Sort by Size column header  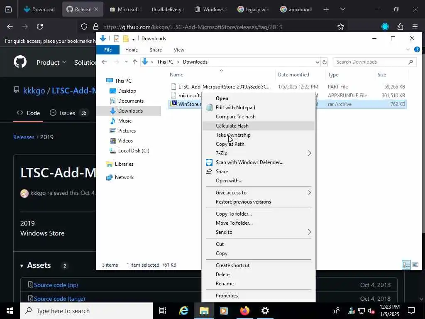pyautogui.click(x=382, y=75)
